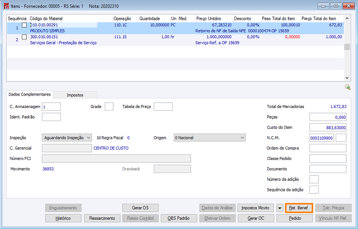
Task: Click the application icon in title bar
Action: 6,6
